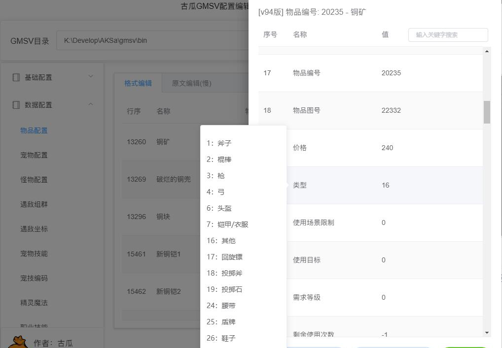Pick 25:盾牌 from the type options
This screenshot has width=502, height=348.
(x=221, y=322)
